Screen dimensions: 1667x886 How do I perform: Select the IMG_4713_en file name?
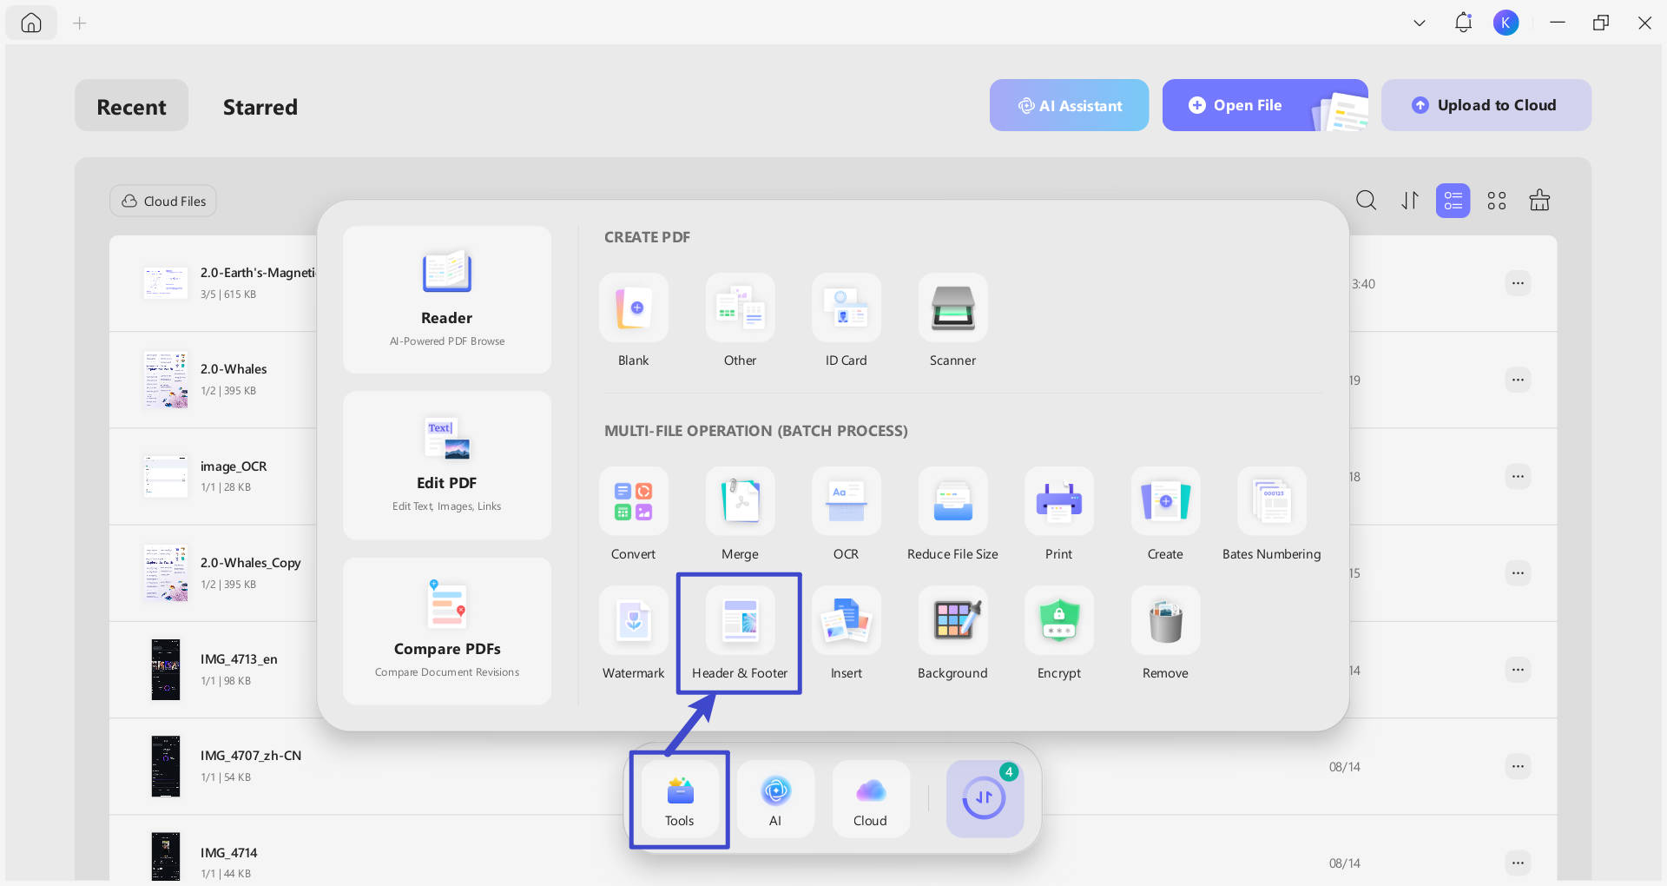click(x=239, y=658)
